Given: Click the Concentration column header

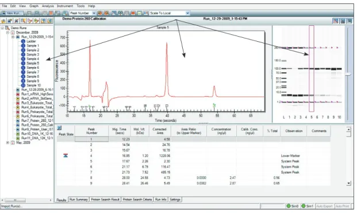Looking at the screenshot, I should click(x=221, y=131).
